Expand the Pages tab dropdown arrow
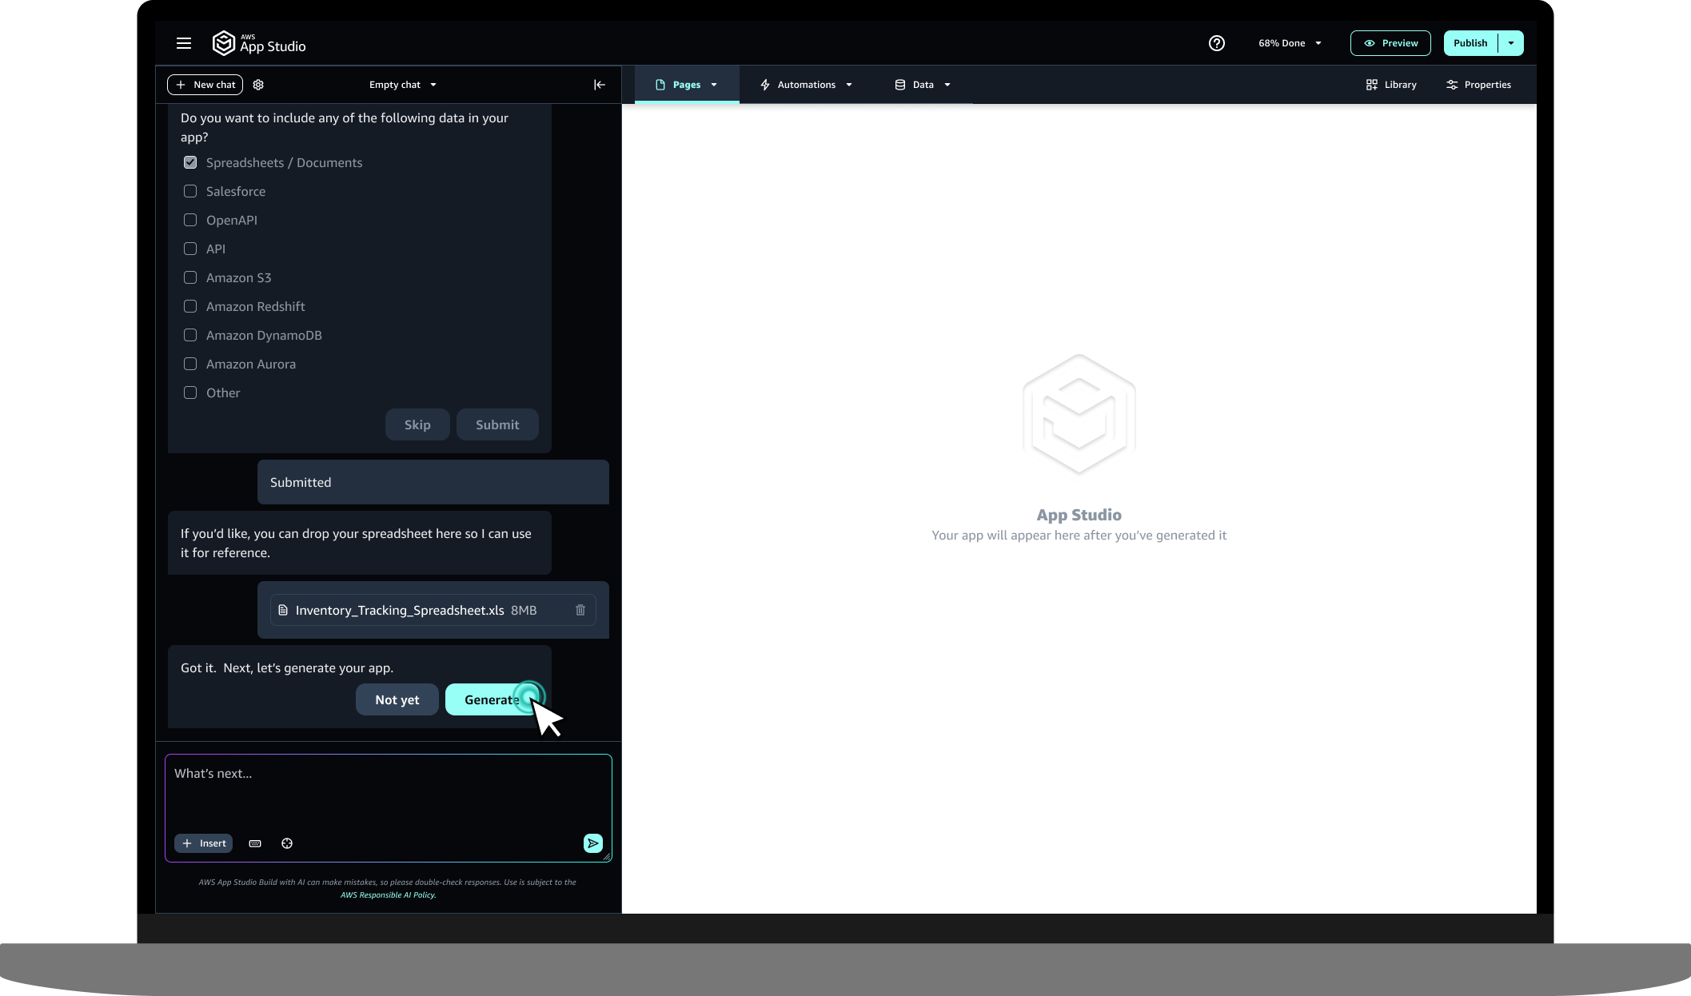This screenshot has height=996, width=1691. (714, 85)
